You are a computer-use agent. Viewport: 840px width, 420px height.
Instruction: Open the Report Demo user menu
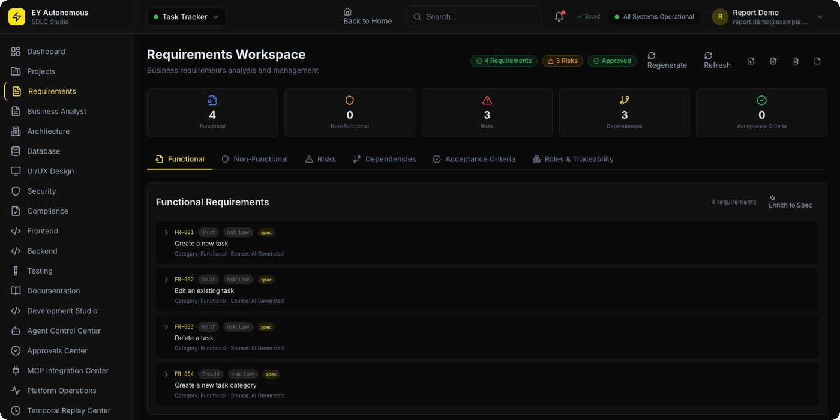pos(768,17)
